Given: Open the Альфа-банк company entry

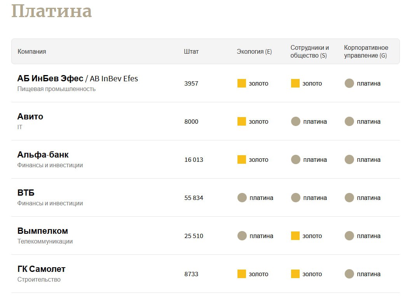Looking at the screenshot, I should click(x=43, y=155).
